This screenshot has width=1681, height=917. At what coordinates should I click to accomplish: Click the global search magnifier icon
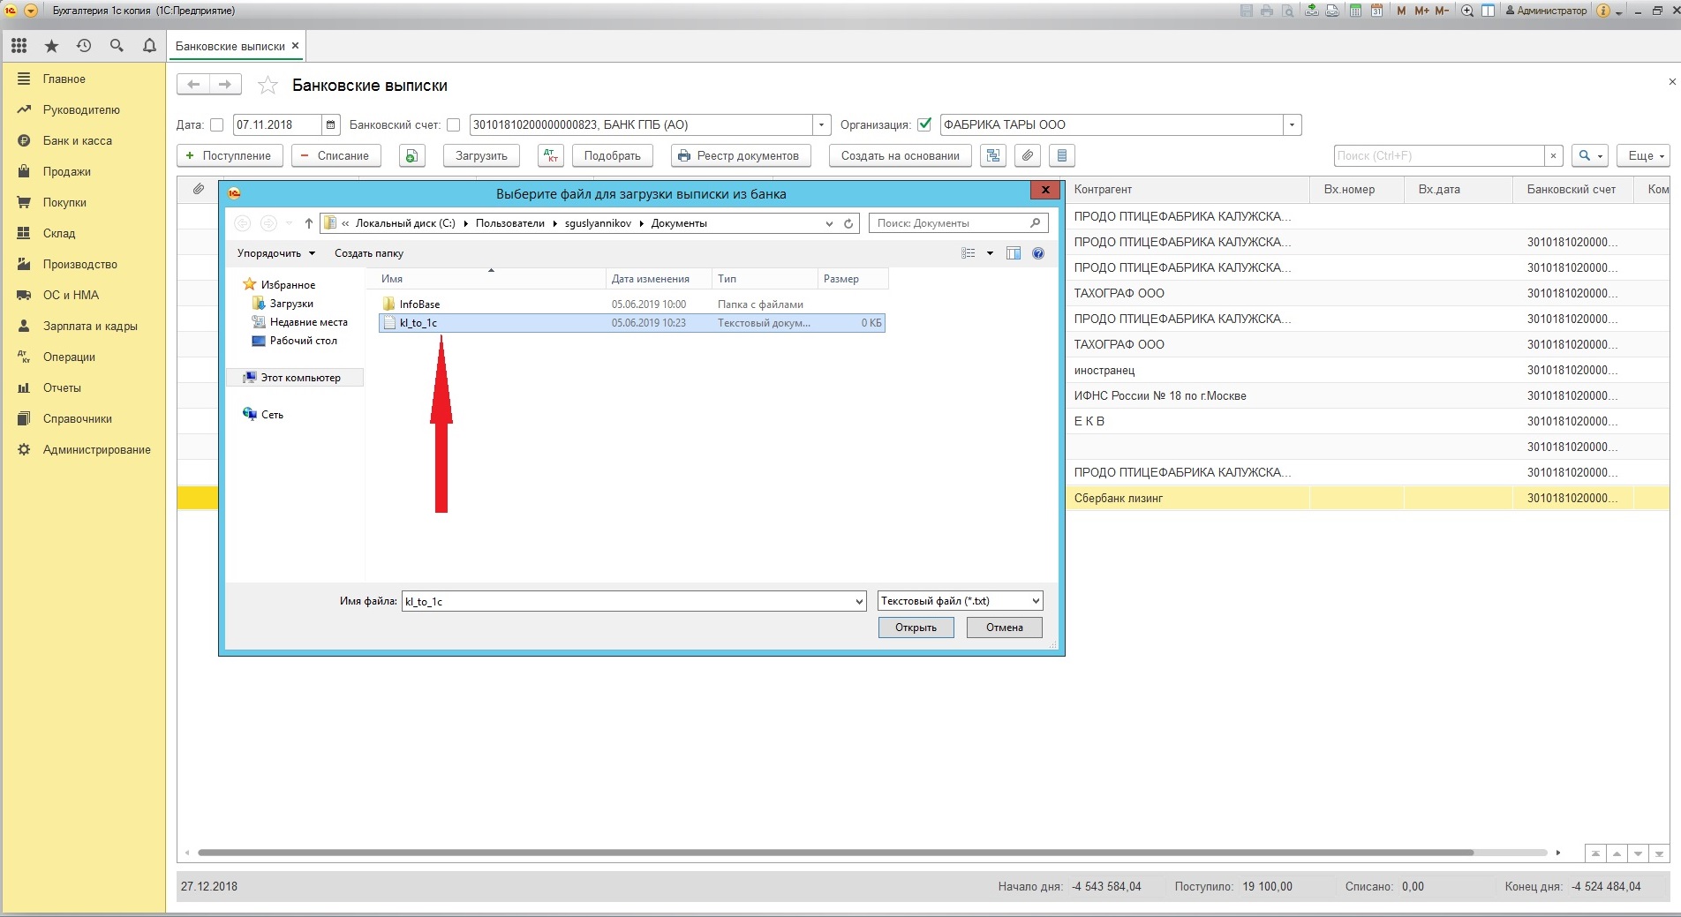point(117,46)
